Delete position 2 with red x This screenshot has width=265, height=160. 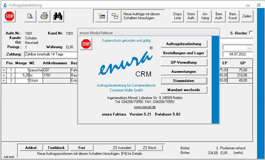point(4,75)
